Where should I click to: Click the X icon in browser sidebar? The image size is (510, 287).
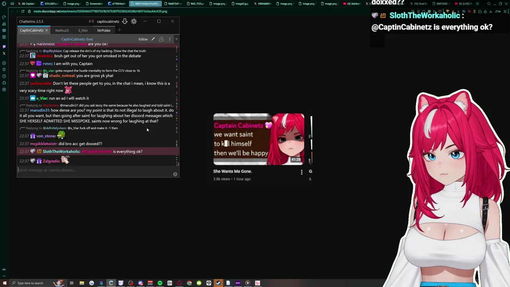pyautogui.click(x=4, y=53)
